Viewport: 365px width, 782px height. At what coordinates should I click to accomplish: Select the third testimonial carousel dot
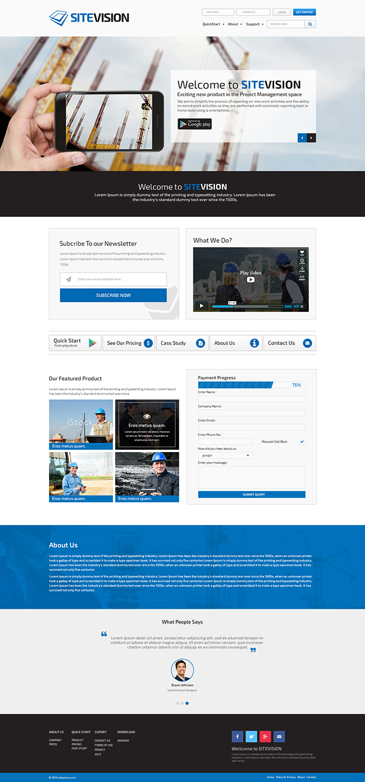coord(187,703)
